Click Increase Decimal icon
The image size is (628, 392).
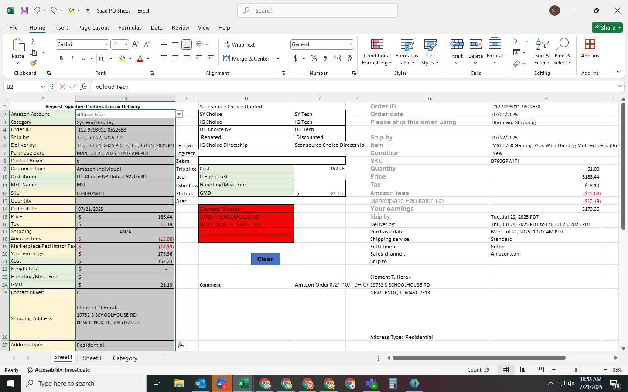338,58
